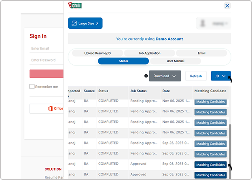Switch to the User Manual tab
This screenshot has height=180, width=252.
(x=175, y=61)
